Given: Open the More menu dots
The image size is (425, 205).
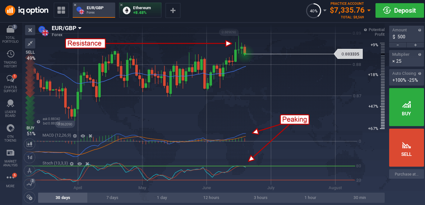Looking at the screenshot, I should tap(10, 177).
